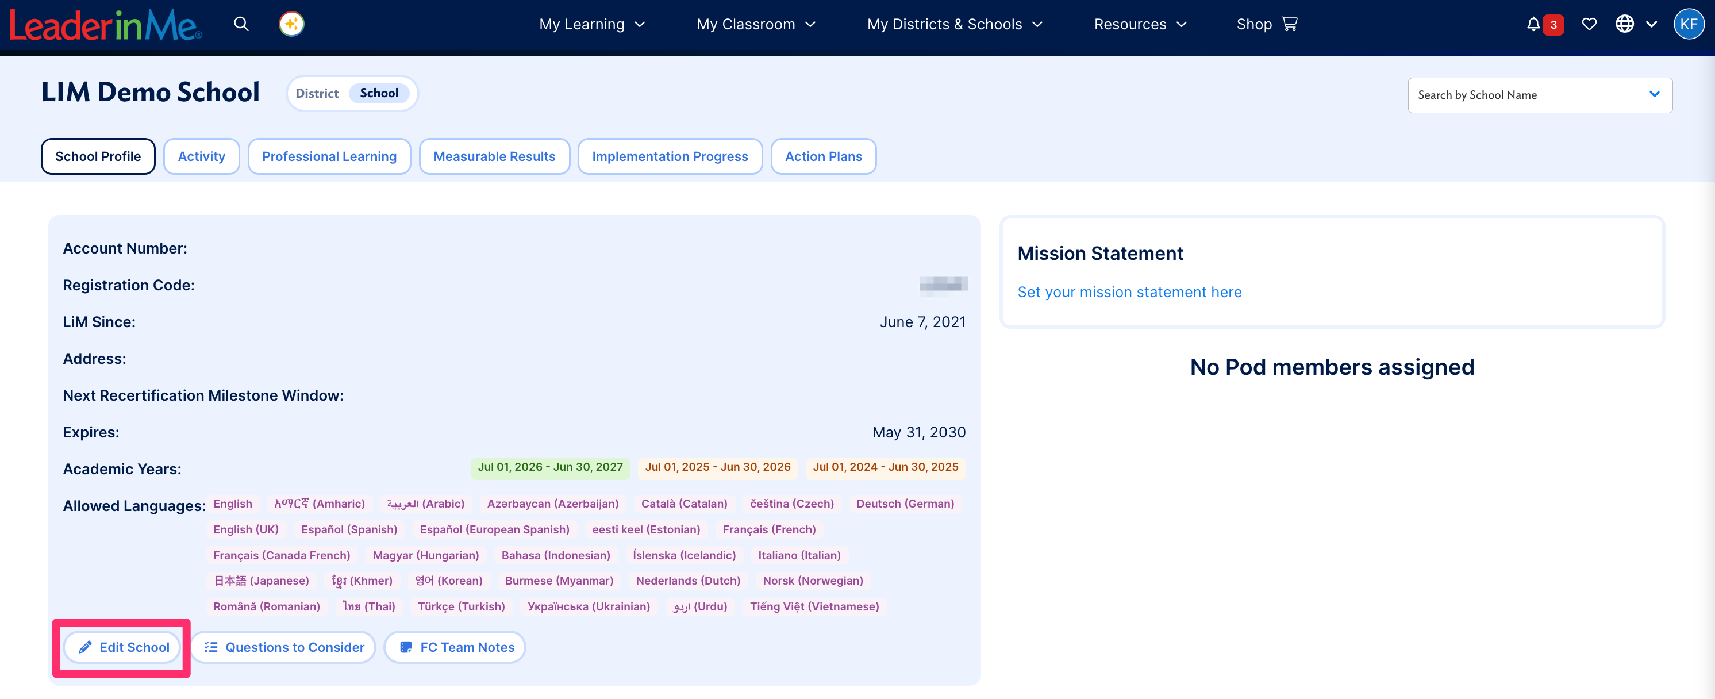
Task: Click the English language tag
Action: tap(232, 504)
